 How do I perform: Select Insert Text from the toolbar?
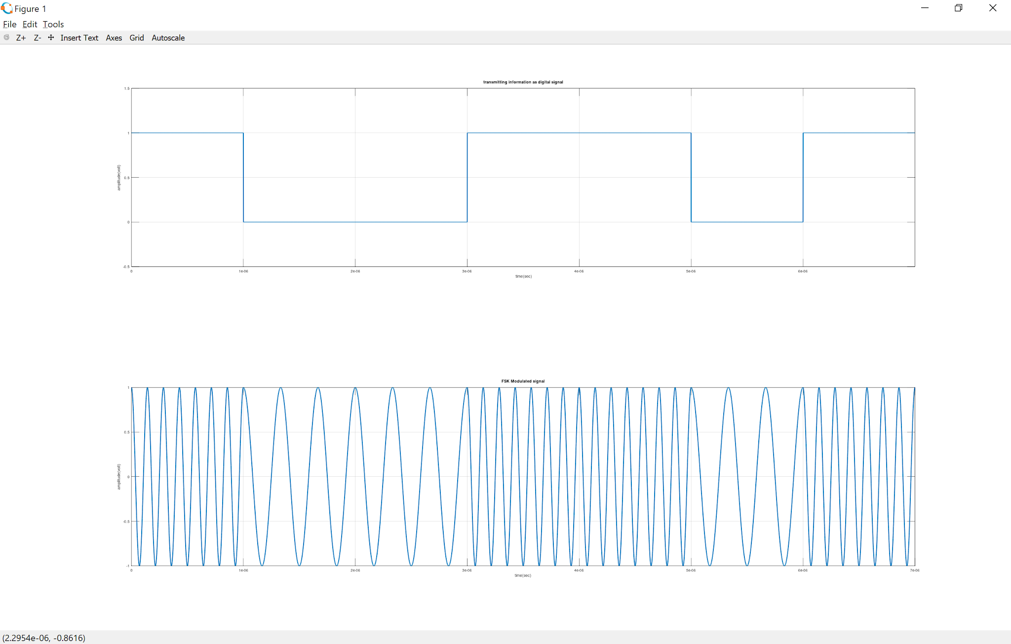click(x=79, y=38)
